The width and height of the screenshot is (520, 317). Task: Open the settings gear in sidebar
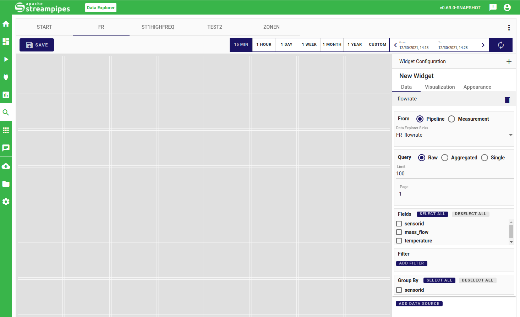click(x=6, y=202)
